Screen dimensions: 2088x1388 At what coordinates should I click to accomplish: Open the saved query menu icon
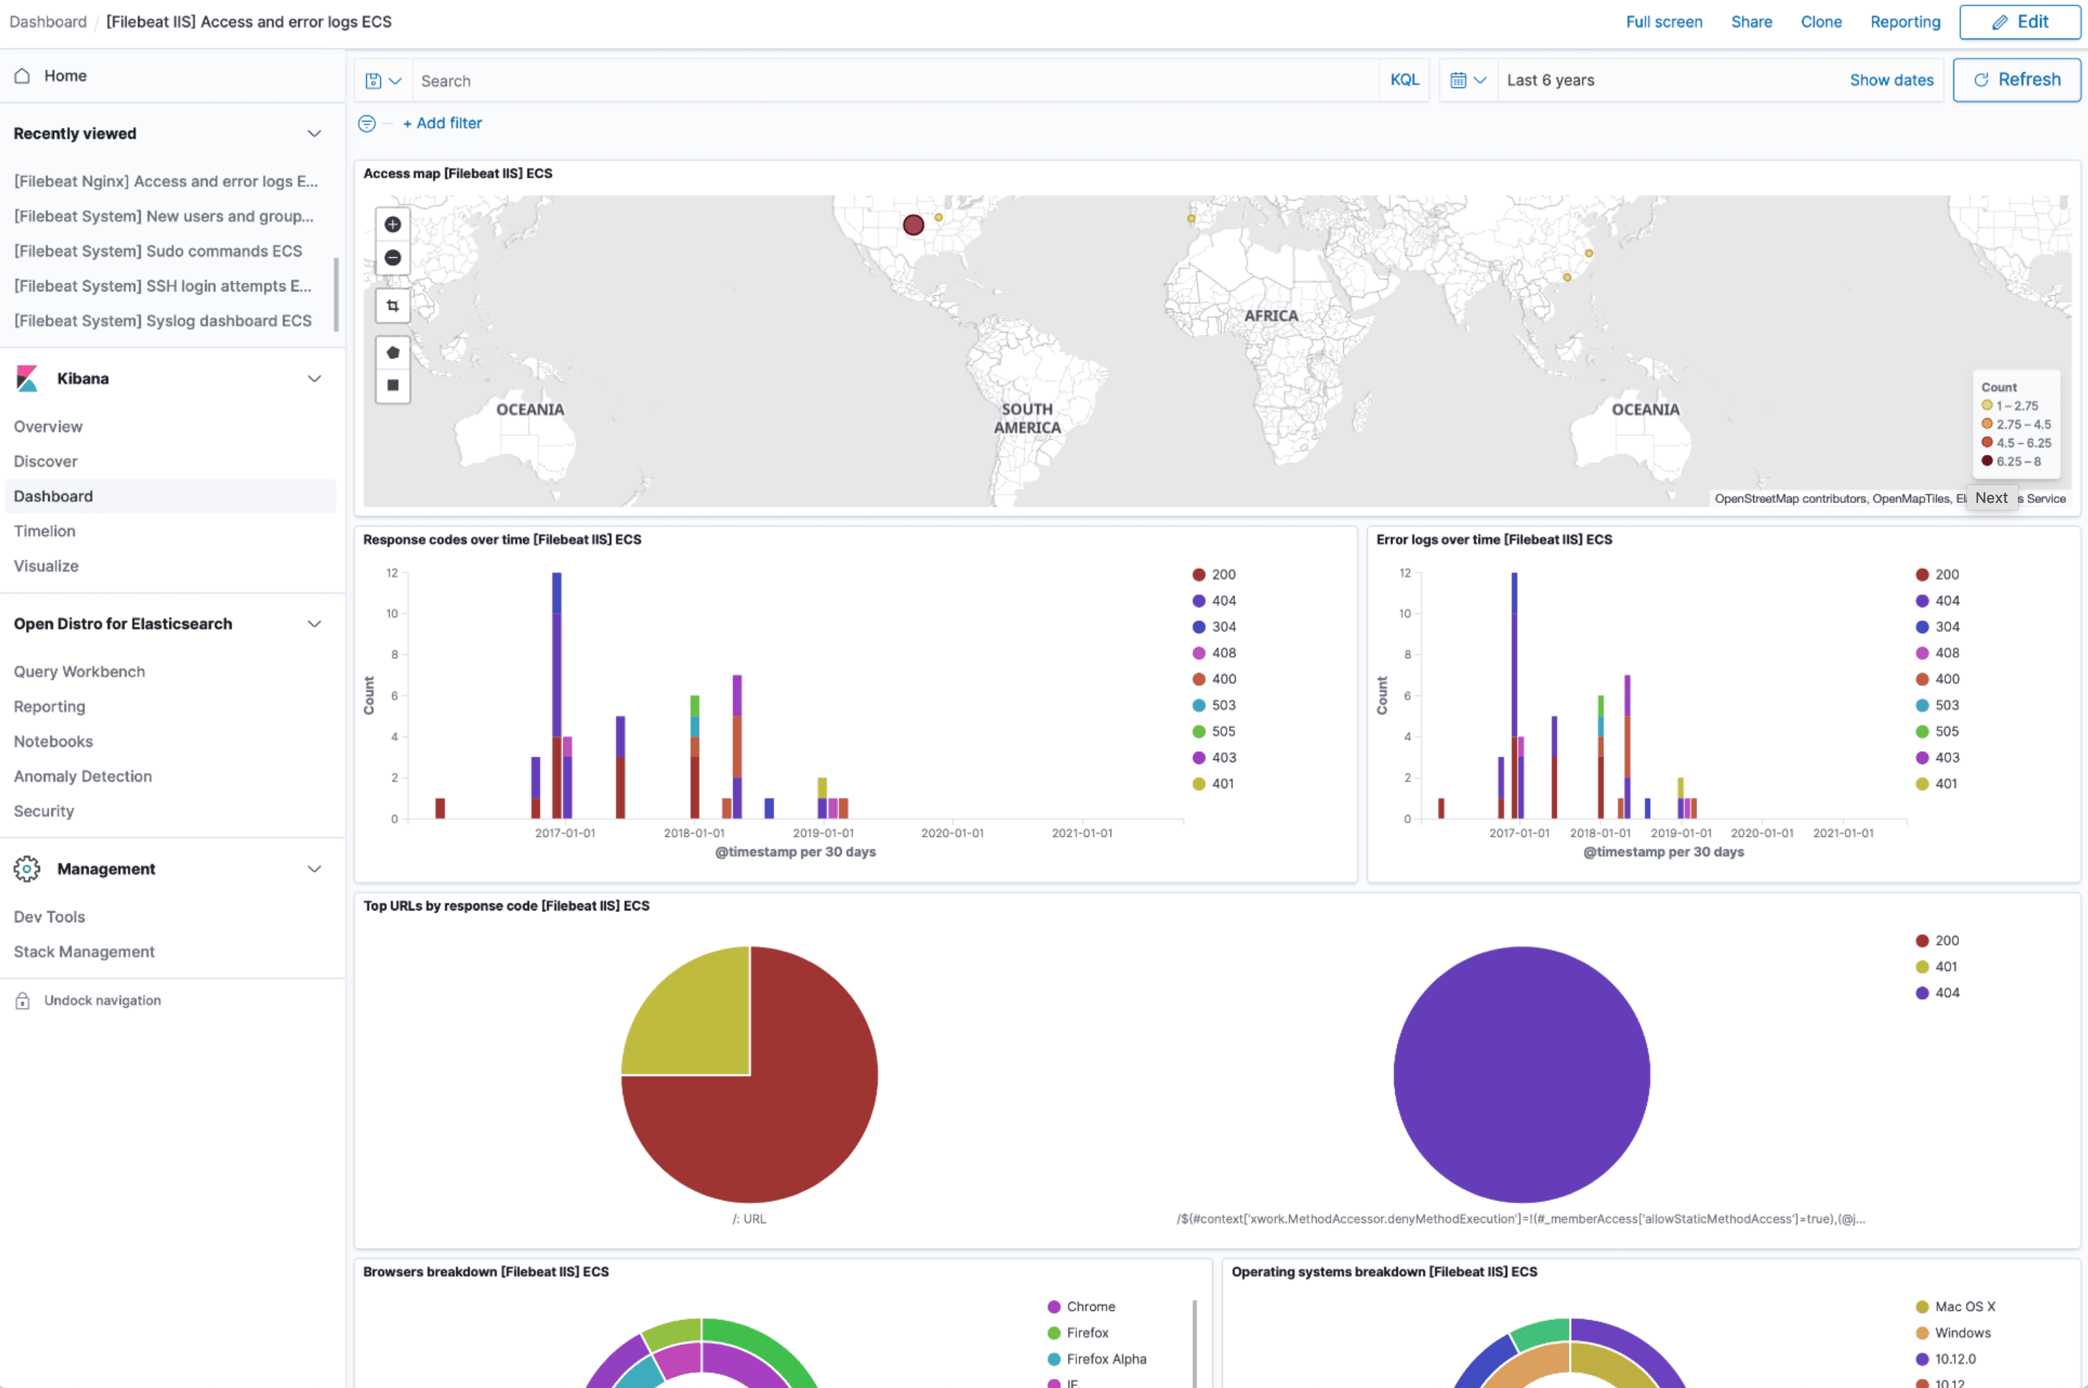tap(381, 80)
